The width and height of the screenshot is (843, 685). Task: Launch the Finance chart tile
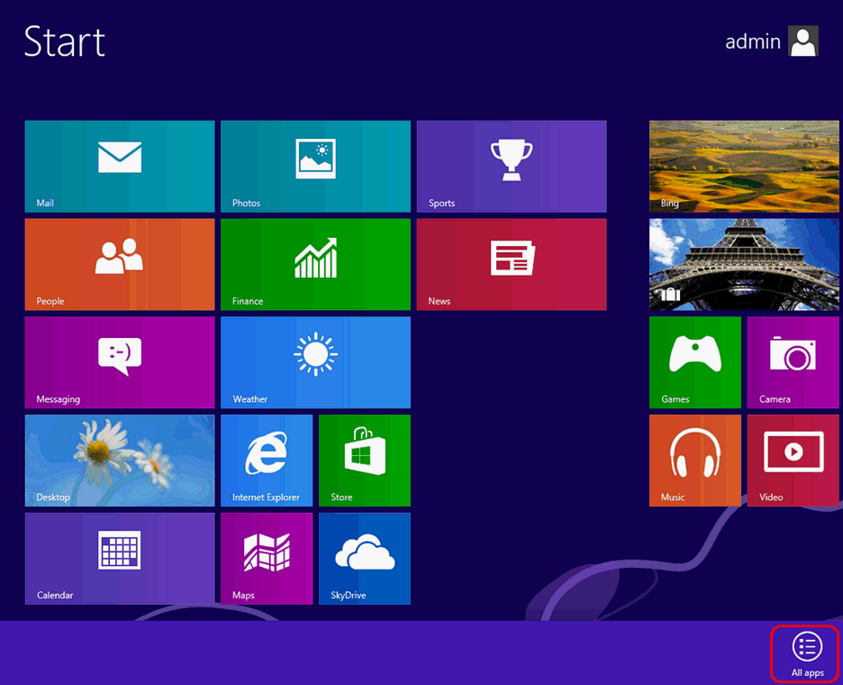(315, 264)
